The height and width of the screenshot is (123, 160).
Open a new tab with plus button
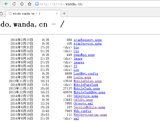64,13
